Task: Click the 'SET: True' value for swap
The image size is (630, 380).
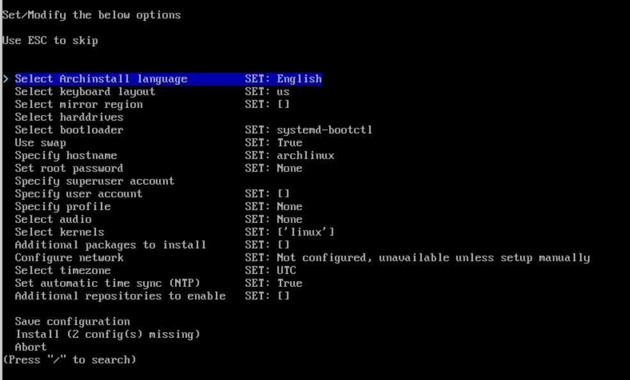Action: (273, 143)
